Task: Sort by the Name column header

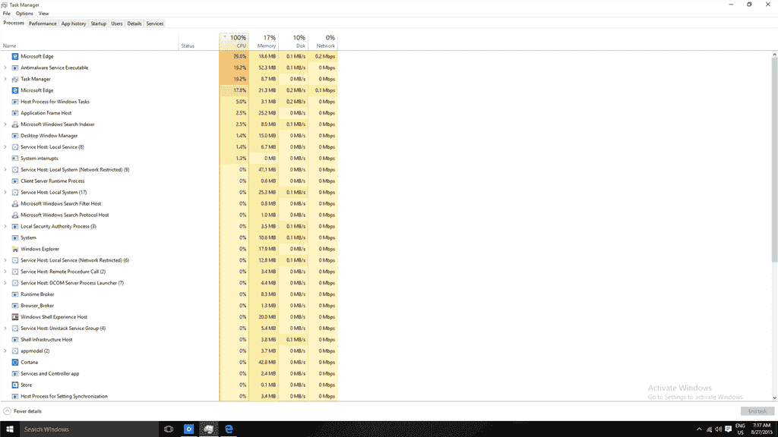Action: [90, 42]
